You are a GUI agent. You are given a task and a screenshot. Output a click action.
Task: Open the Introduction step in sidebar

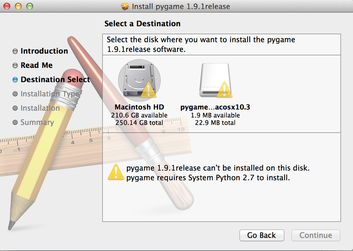[x=44, y=51]
